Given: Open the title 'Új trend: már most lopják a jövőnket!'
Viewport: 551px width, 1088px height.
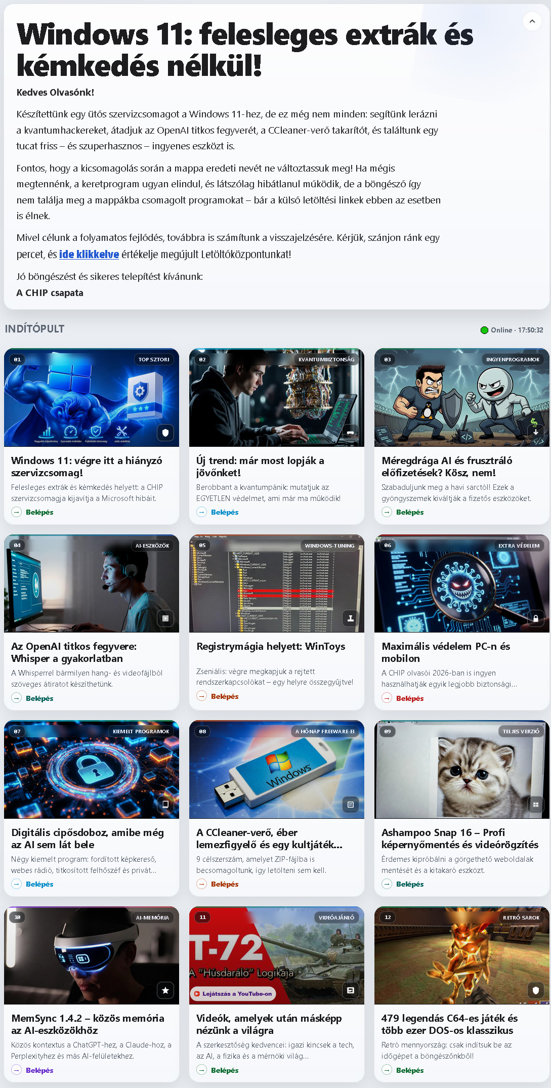Looking at the screenshot, I should [260, 467].
